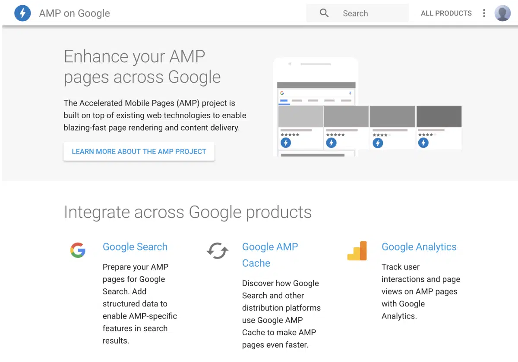Image resolution: width=518 pixels, height=362 pixels.
Task: Click the microphone icon in the phone mockup
Action: point(350,93)
